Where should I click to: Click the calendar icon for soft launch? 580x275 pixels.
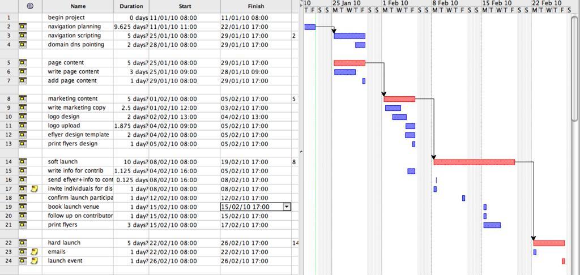coord(23,162)
